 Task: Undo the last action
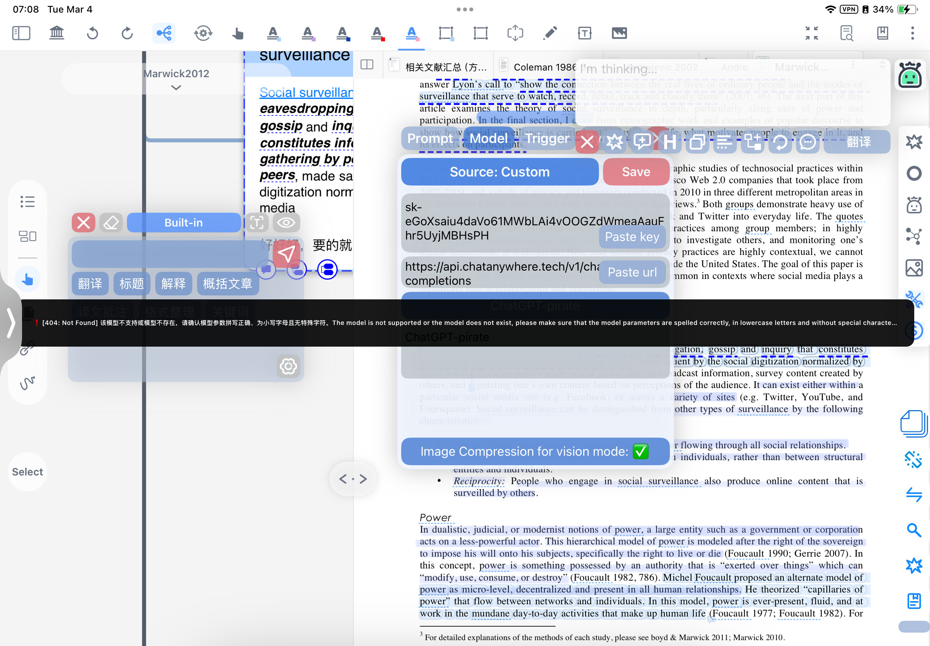pyautogui.click(x=92, y=33)
